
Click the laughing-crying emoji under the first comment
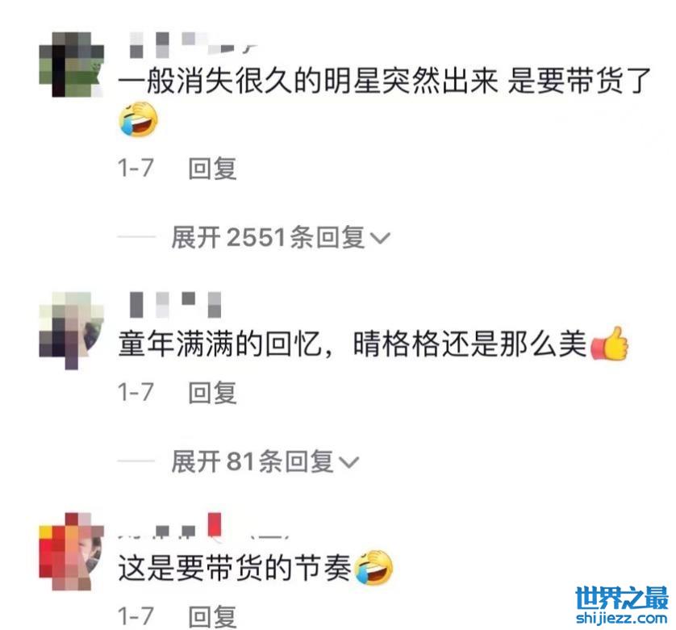tap(139, 119)
